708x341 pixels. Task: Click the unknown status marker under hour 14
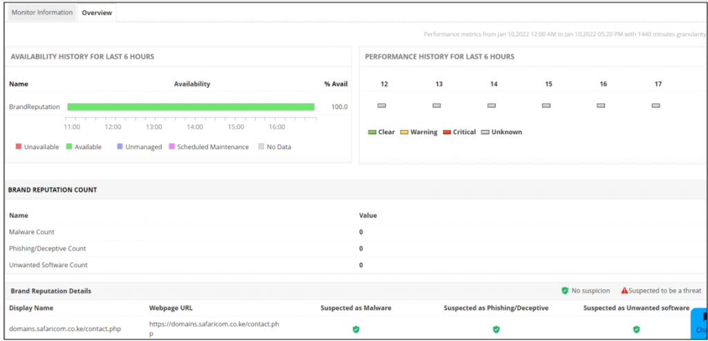[492, 105]
